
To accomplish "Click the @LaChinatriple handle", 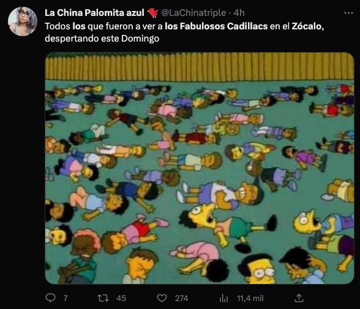I will coord(193,13).
